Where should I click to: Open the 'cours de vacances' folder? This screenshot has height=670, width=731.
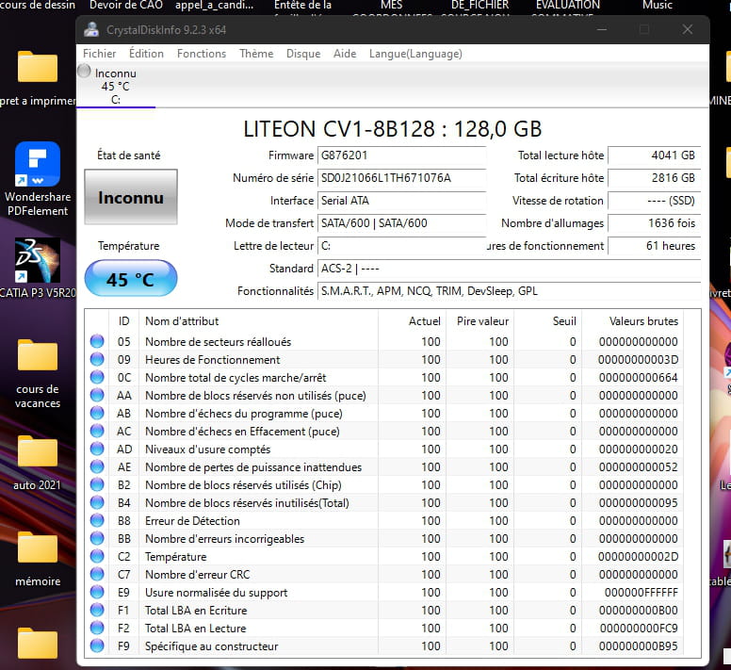coord(38,356)
